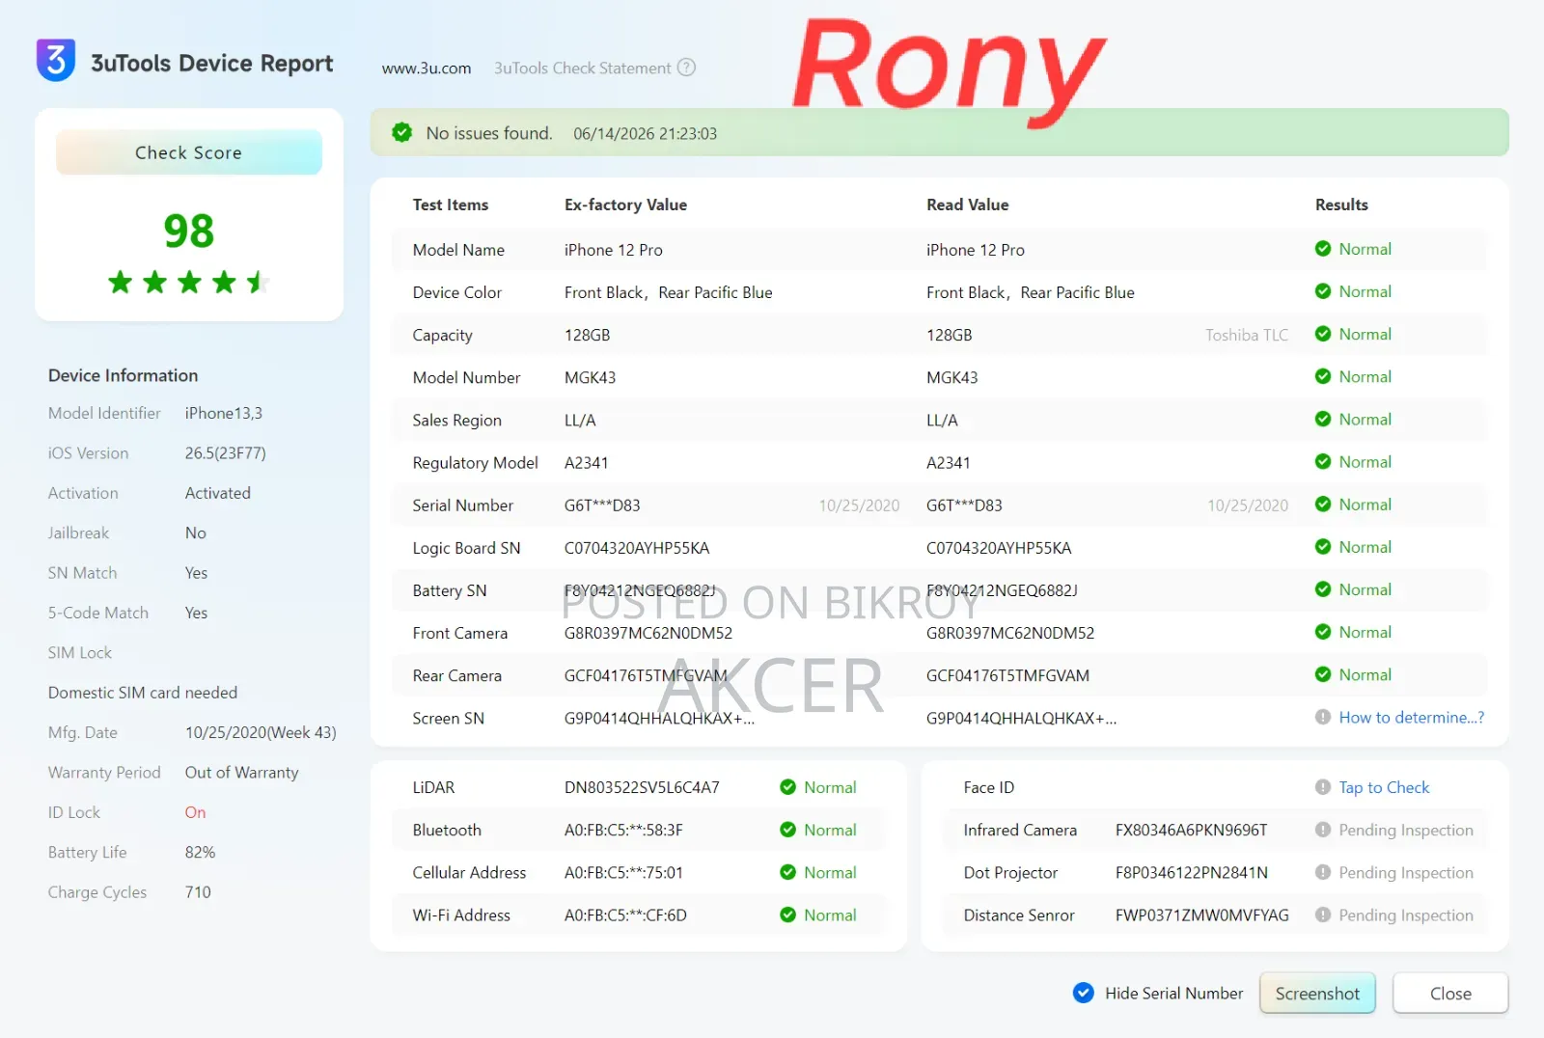Image resolution: width=1544 pixels, height=1038 pixels.
Task: Click the Out of Warranty value
Action: [x=242, y=773]
